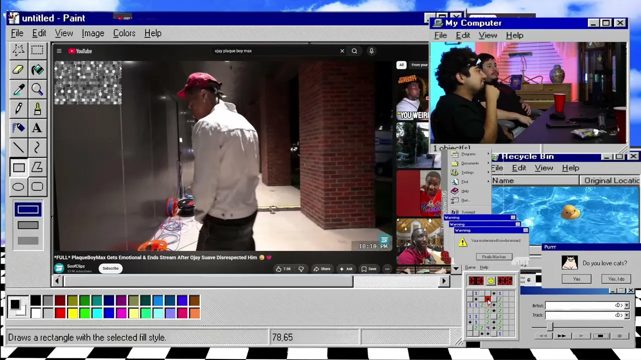Select the outline with fill style option
This screenshot has height=360, width=641.
[28, 225]
